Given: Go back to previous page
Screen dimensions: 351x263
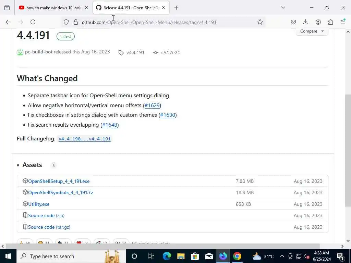Looking at the screenshot, I should (8, 22).
